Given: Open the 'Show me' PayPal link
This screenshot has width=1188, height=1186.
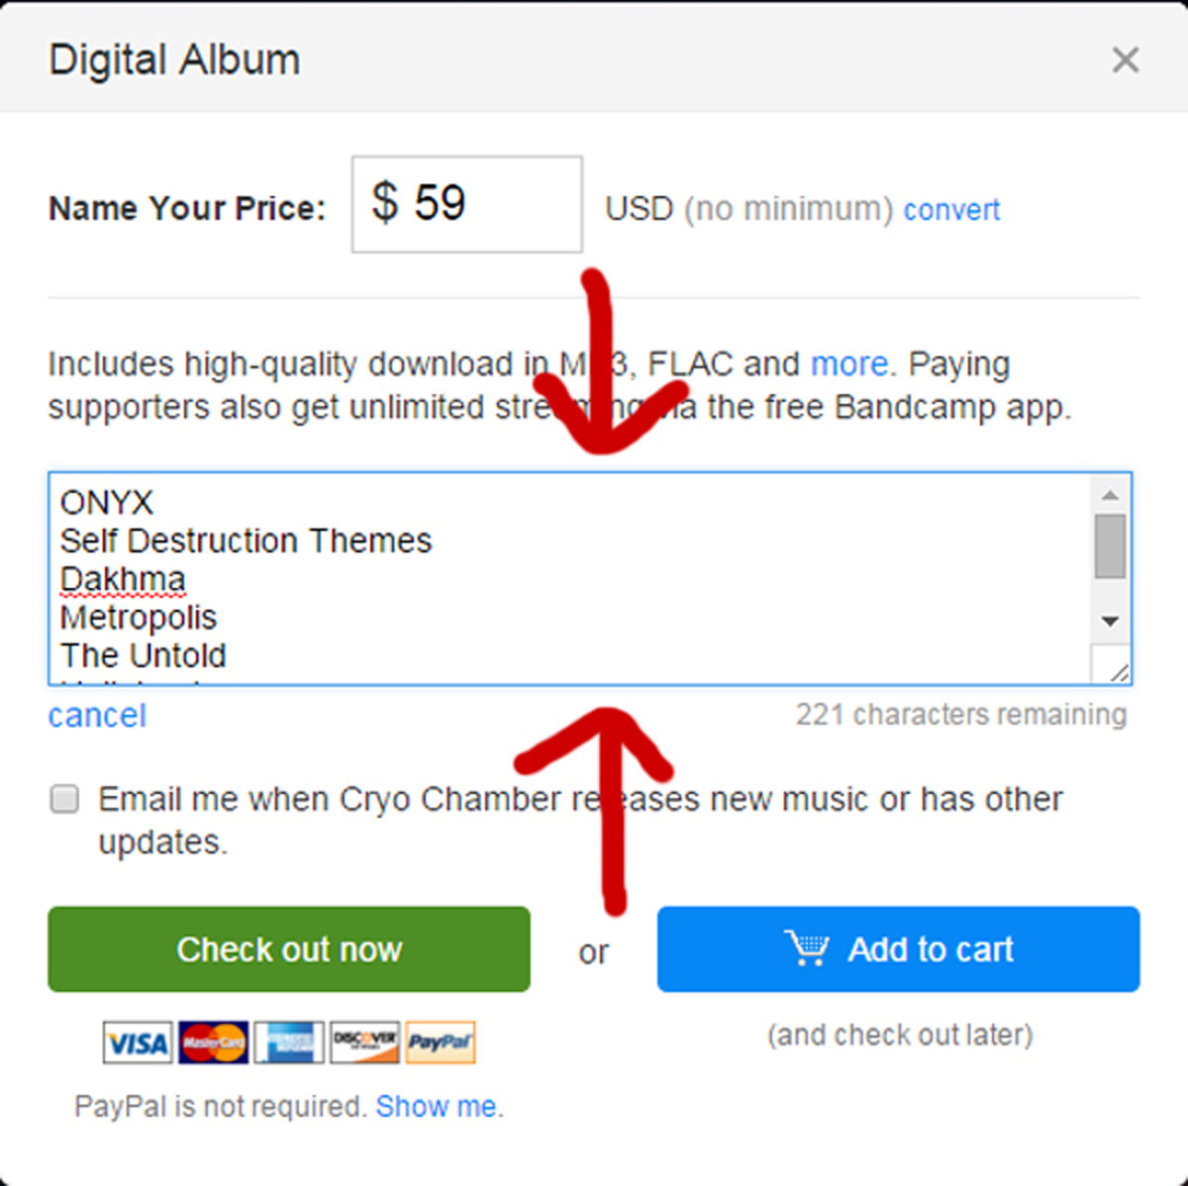Looking at the screenshot, I should 436,1106.
